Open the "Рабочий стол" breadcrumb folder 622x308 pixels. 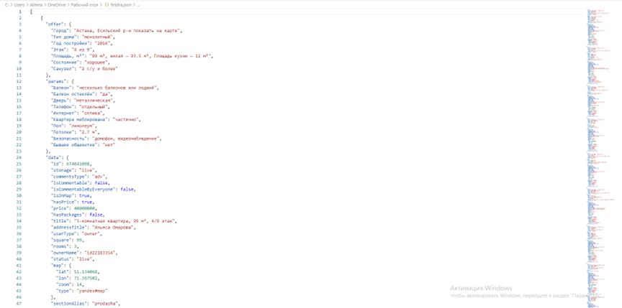[85, 4]
